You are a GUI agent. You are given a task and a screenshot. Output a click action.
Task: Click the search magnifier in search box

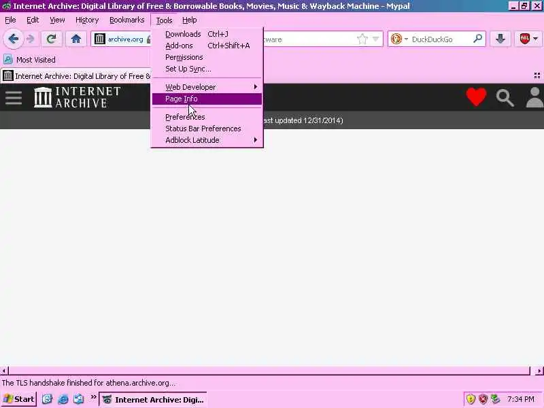click(x=478, y=39)
